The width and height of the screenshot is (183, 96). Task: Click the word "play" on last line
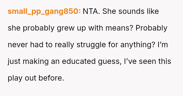coord(15,78)
